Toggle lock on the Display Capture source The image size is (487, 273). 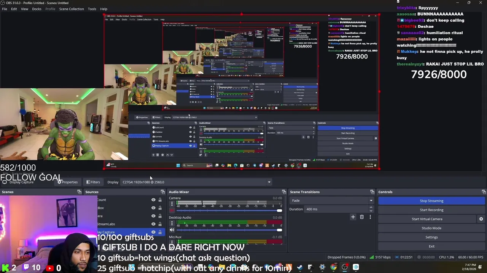click(x=160, y=232)
